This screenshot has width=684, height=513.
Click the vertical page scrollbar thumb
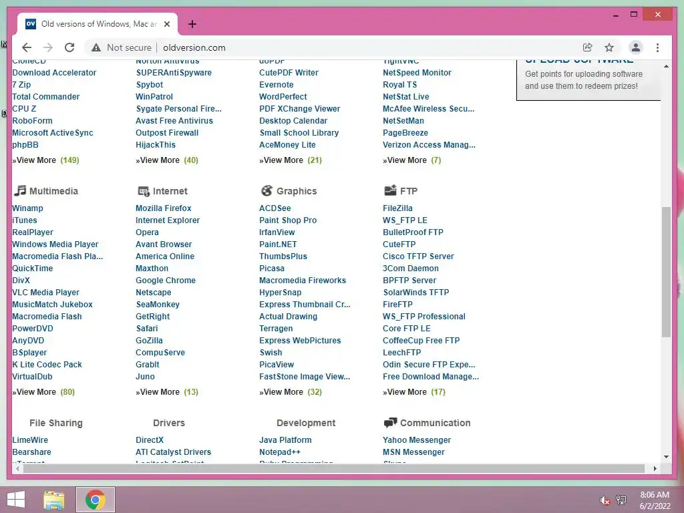[666, 272]
